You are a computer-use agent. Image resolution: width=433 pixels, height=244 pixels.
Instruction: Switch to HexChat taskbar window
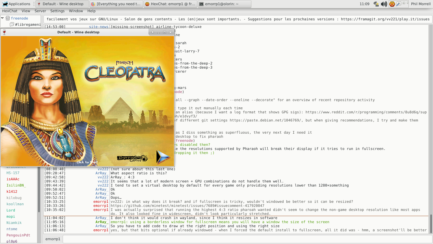(x=170, y=4)
